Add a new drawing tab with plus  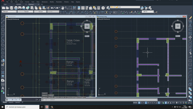click(x=42, y=4)
